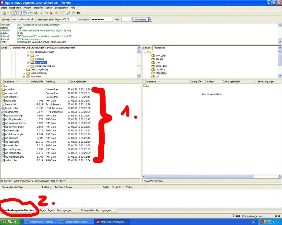Select wp-includes folder icon
This screenshot has width=282, height=225.
(3, 97)
